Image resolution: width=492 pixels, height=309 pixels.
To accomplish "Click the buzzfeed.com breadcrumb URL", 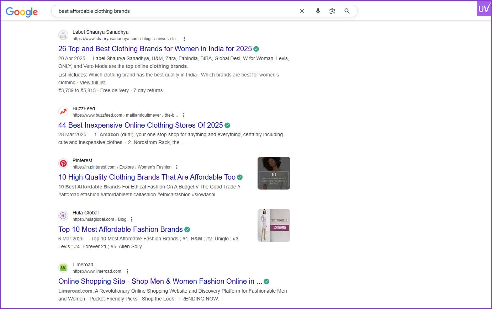I will point(125,115).
